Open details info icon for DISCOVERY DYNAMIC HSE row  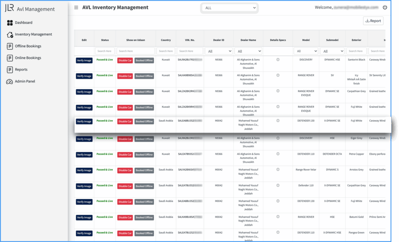click(x=278, y=60)
